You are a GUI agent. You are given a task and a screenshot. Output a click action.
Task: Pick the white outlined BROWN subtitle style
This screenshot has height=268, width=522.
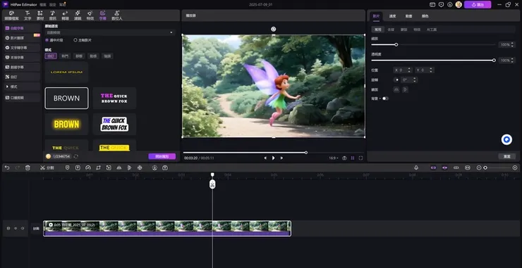(x=66, y=98)
